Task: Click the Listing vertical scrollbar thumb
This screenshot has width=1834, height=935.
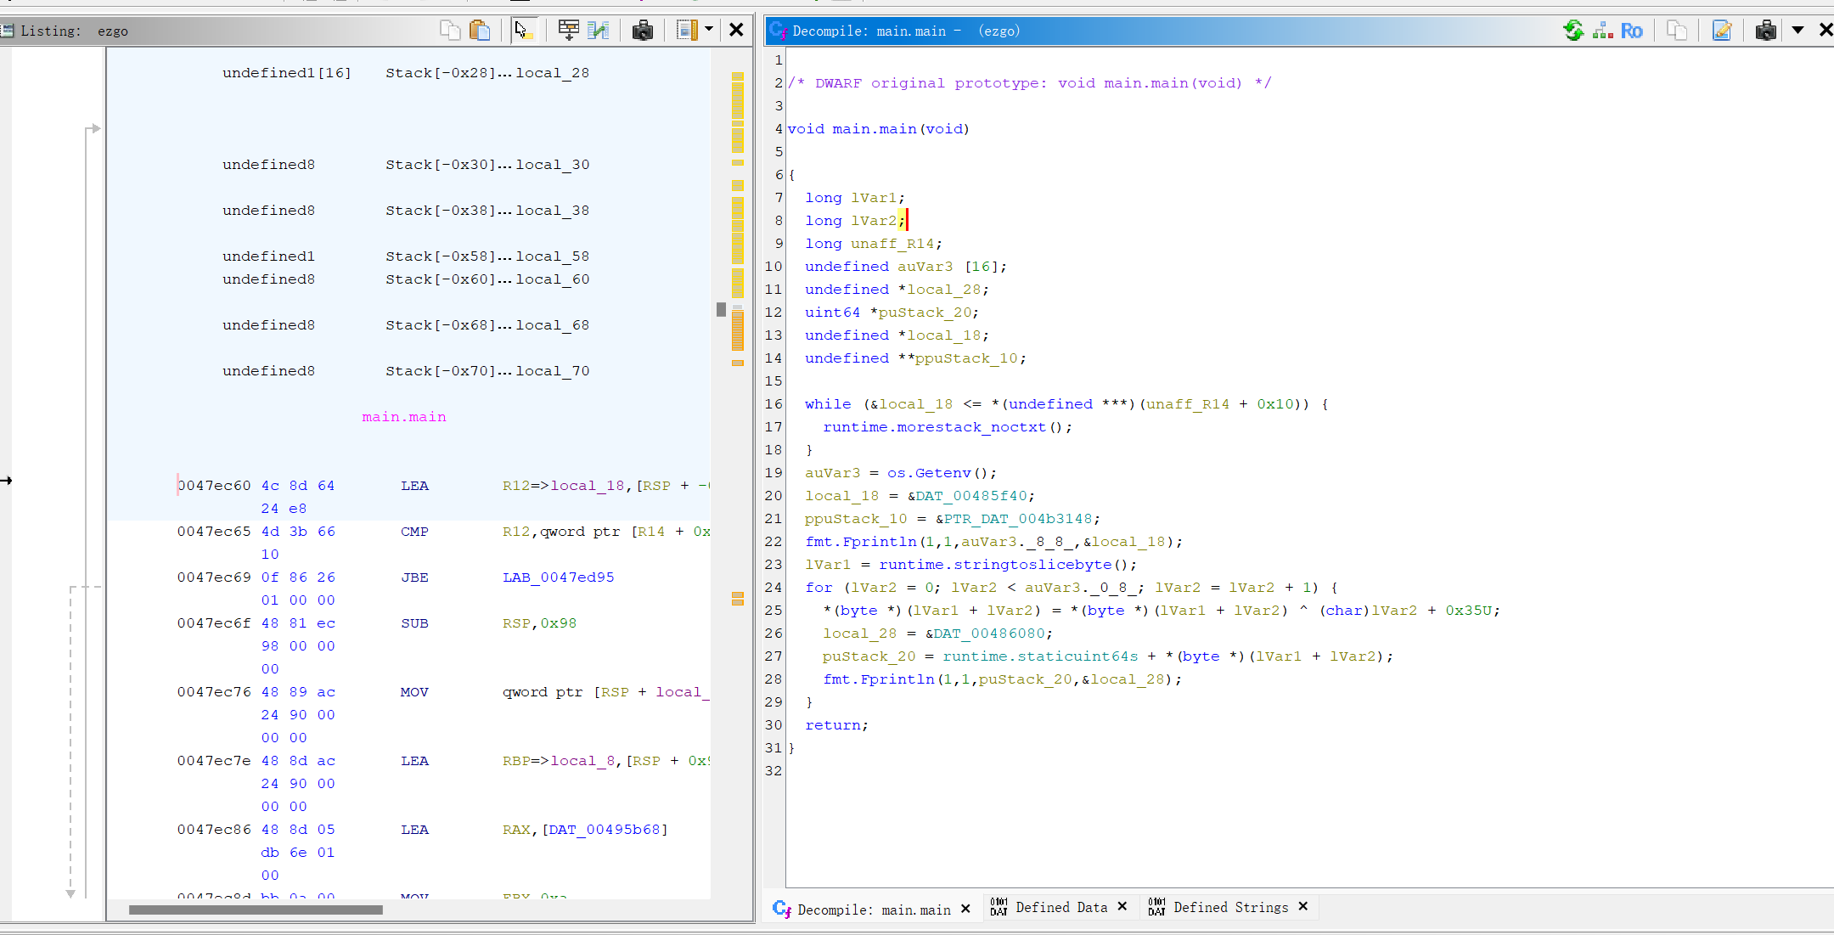Action: pyautogui.click(x=721, y=309)
